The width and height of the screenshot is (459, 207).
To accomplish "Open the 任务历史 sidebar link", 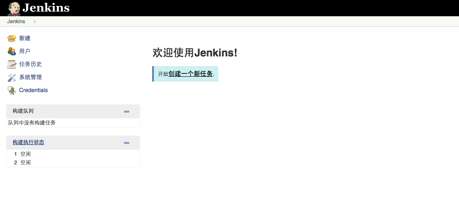I will coord(30,64).
